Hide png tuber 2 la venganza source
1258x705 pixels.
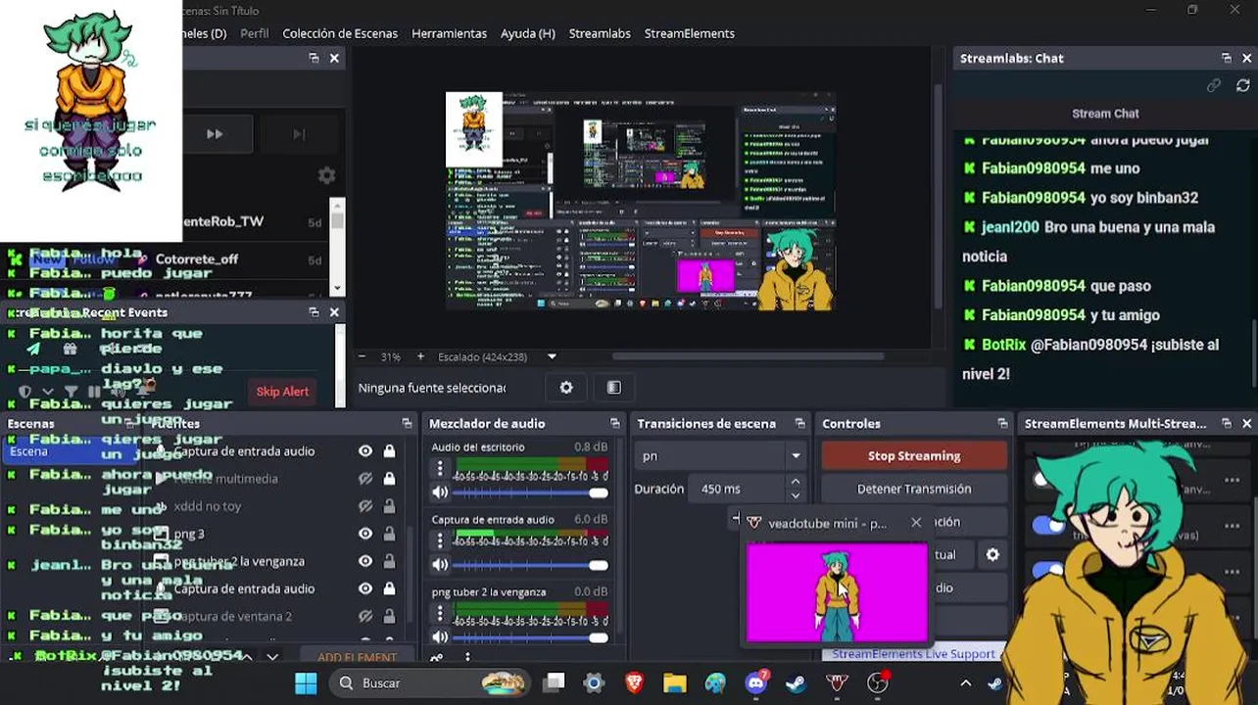point(365,561)
